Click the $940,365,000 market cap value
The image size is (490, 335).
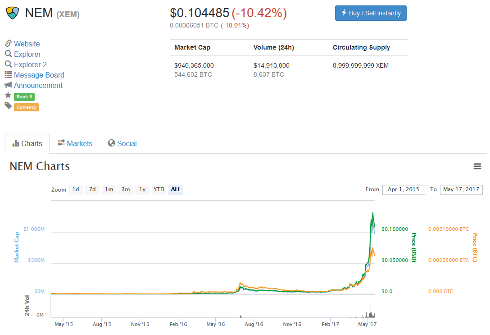point(194,65)
